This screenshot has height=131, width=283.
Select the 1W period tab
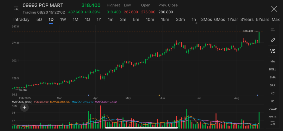63,20
